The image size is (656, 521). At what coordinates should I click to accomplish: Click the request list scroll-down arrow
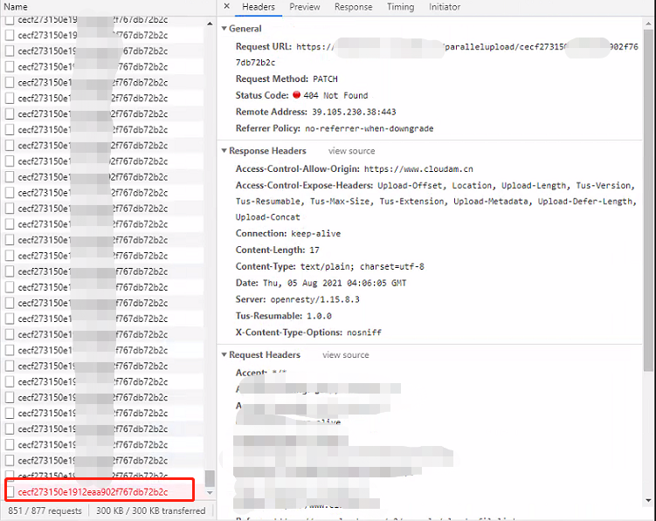pyautogui.click(x=210, y=492)
